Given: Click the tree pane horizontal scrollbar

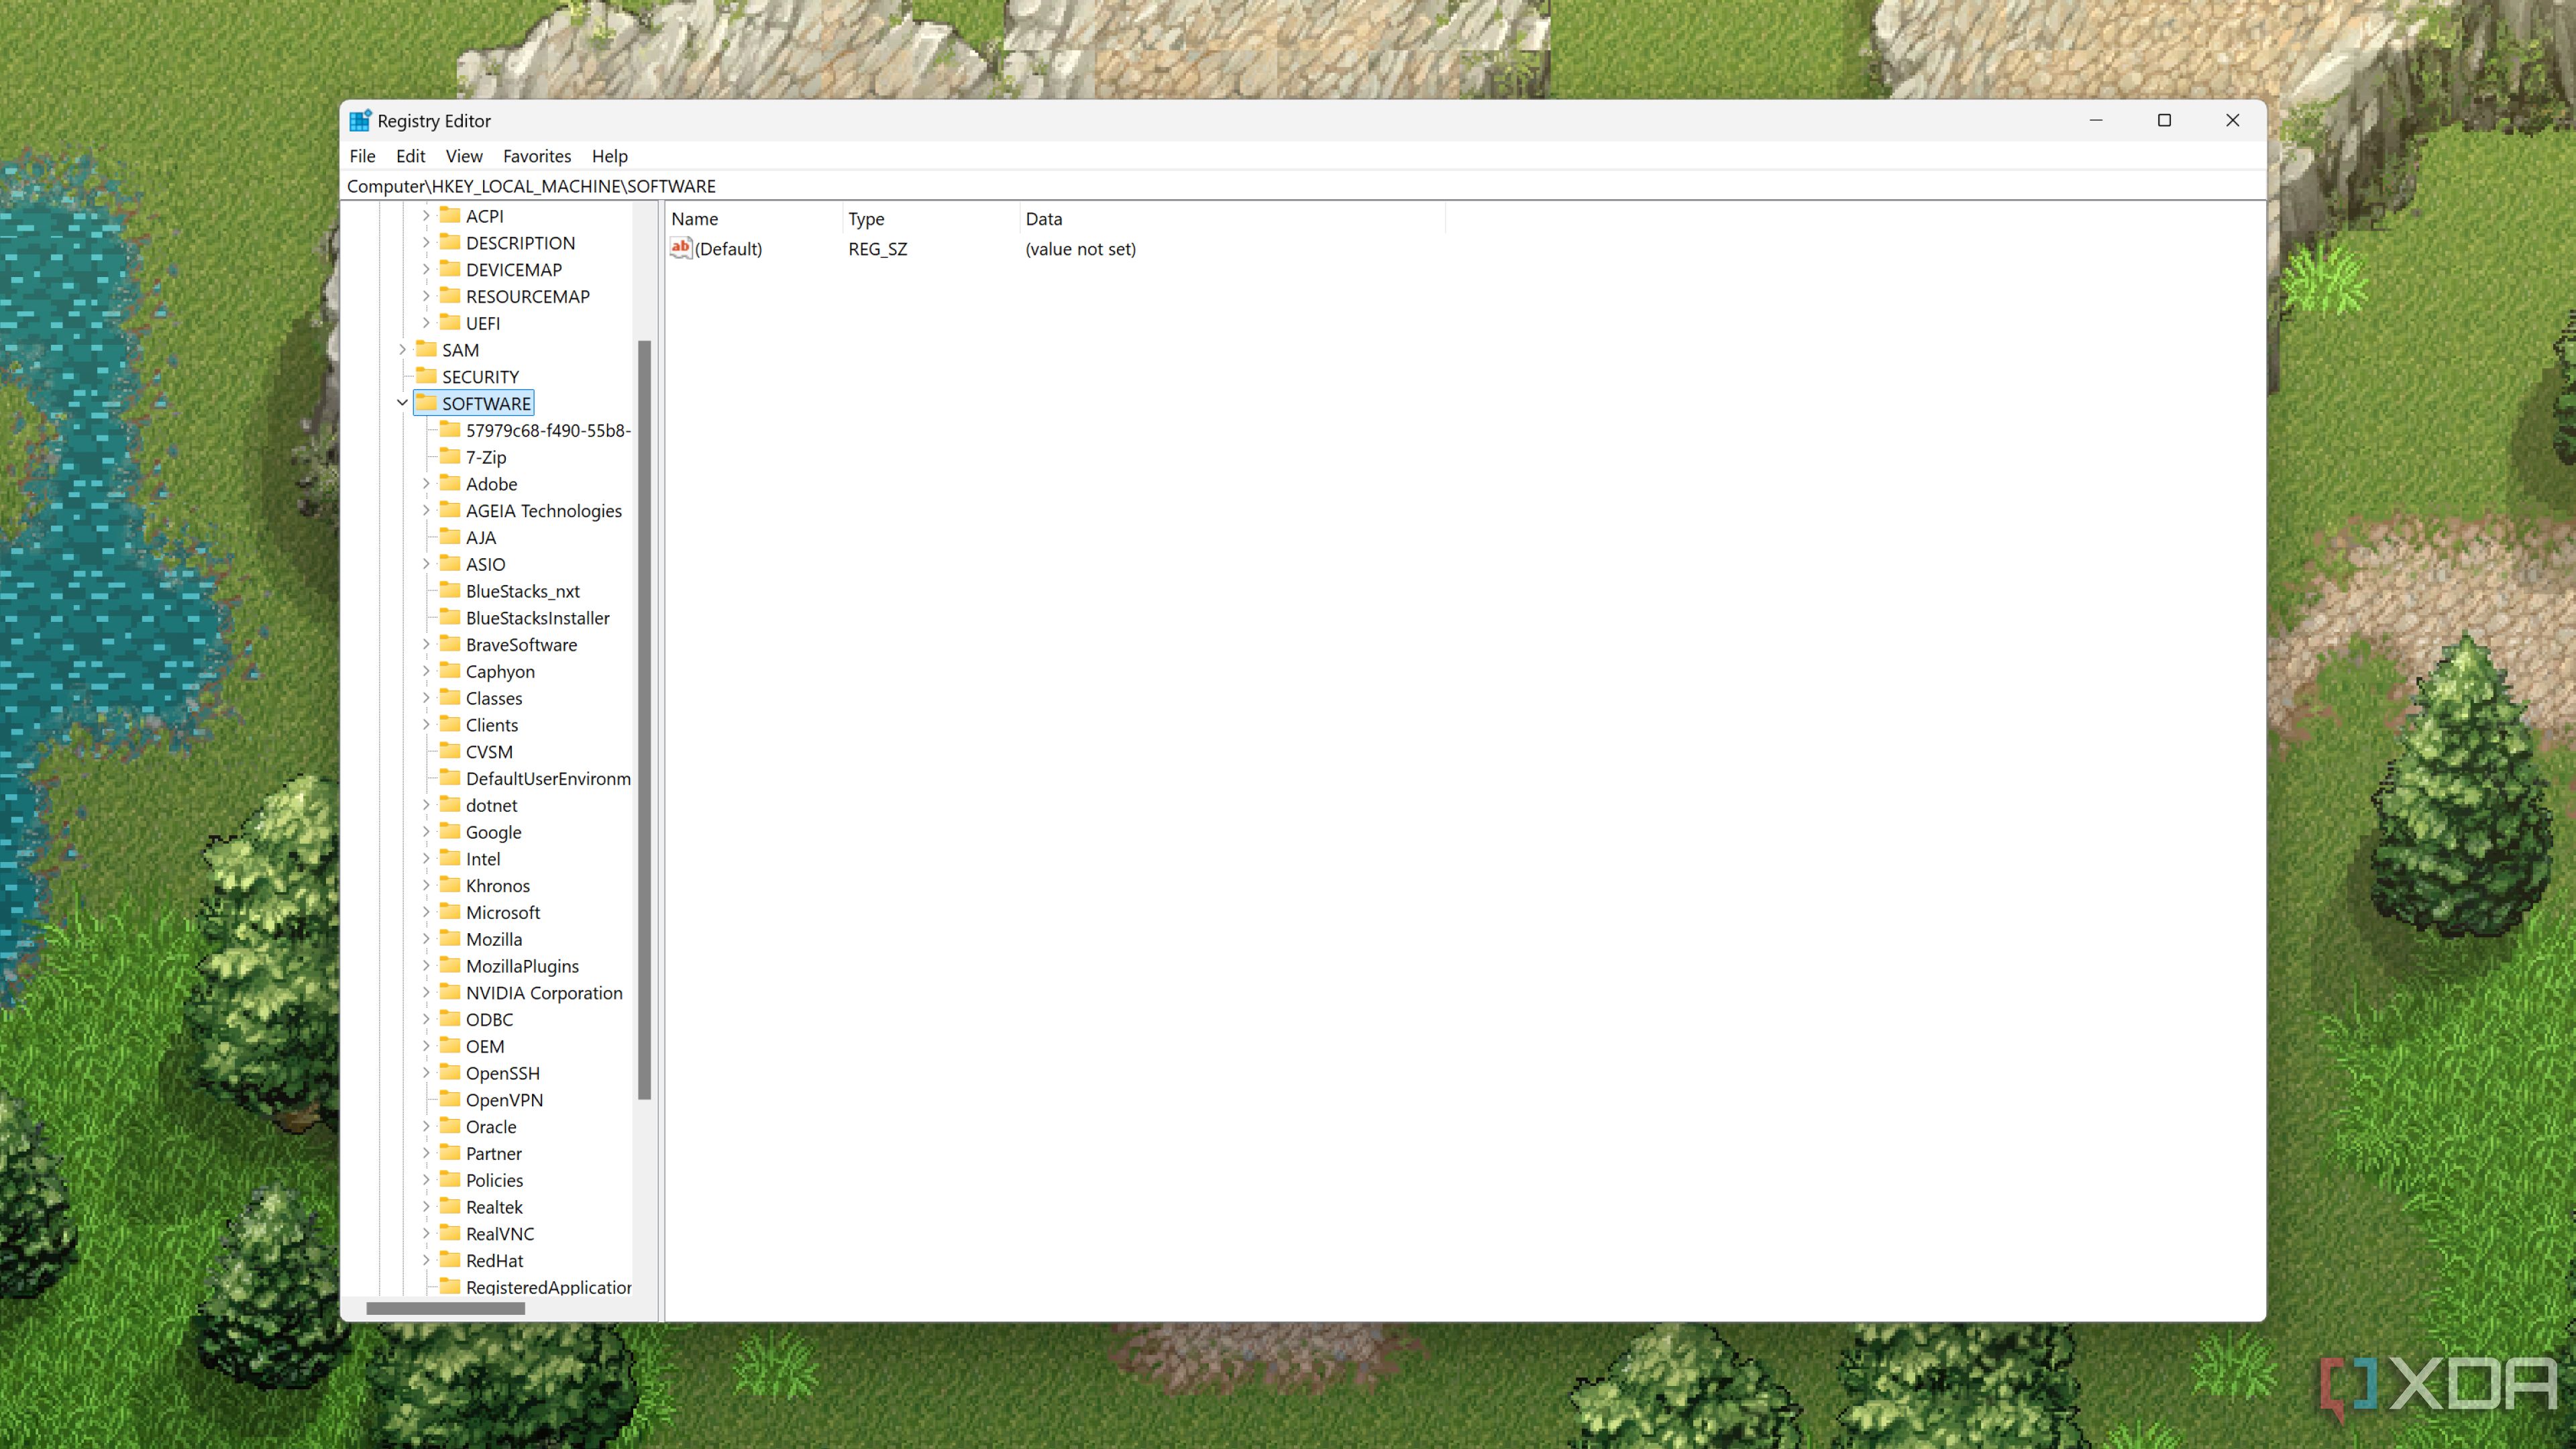Looking at the screenshot, I should pos(445,1308).
